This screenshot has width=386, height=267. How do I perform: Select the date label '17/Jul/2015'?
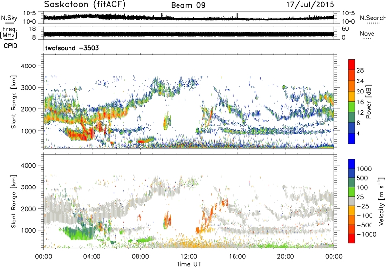[x=310, y=4]
